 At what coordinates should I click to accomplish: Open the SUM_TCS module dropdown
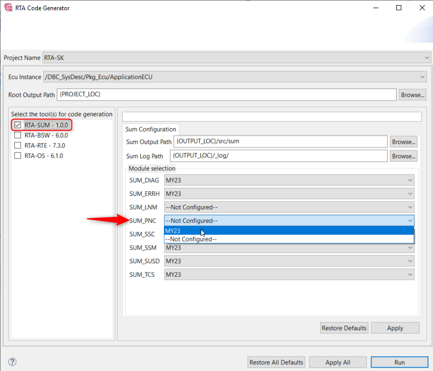pyautogui.click(x=289, y=275)
